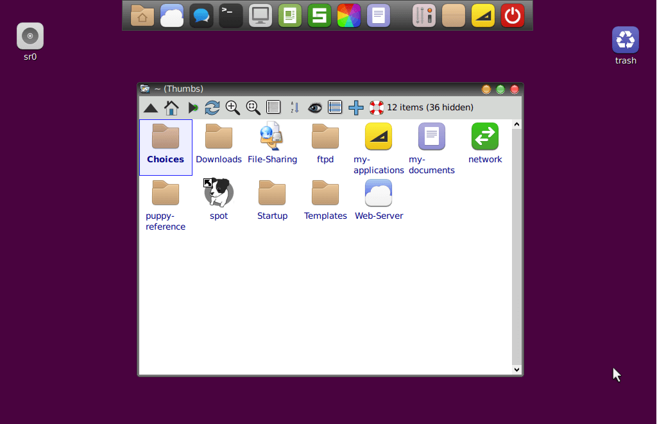Open the ftpd folder
This screenshot has width=657, height=424.
coord(325,144)
